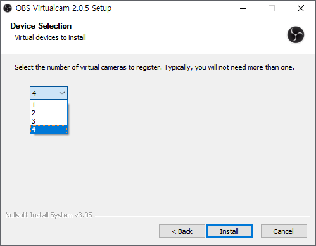Choose 1 from the camera count list
Screen dimensions: 316x246
(x=49, y=105)
